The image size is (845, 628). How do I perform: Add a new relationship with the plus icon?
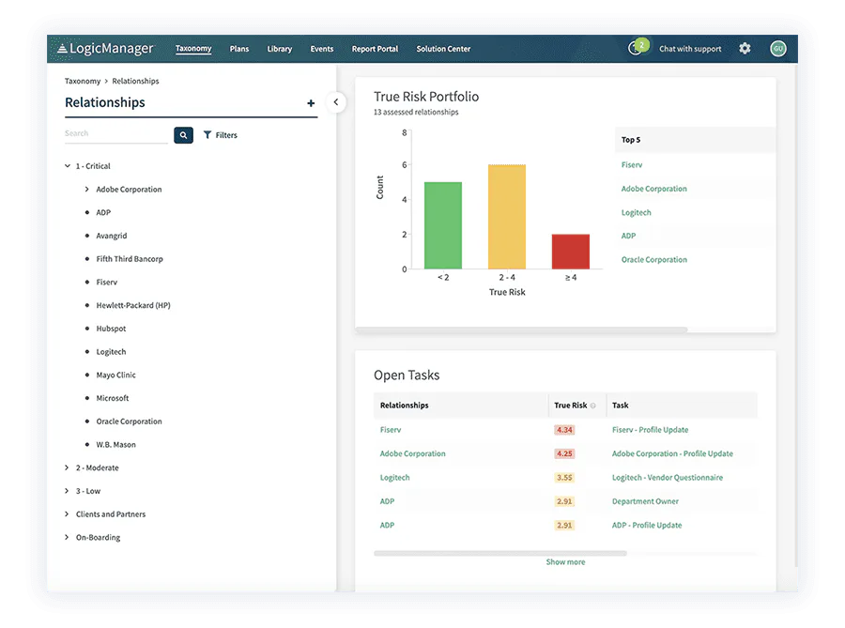pos(311,103)
